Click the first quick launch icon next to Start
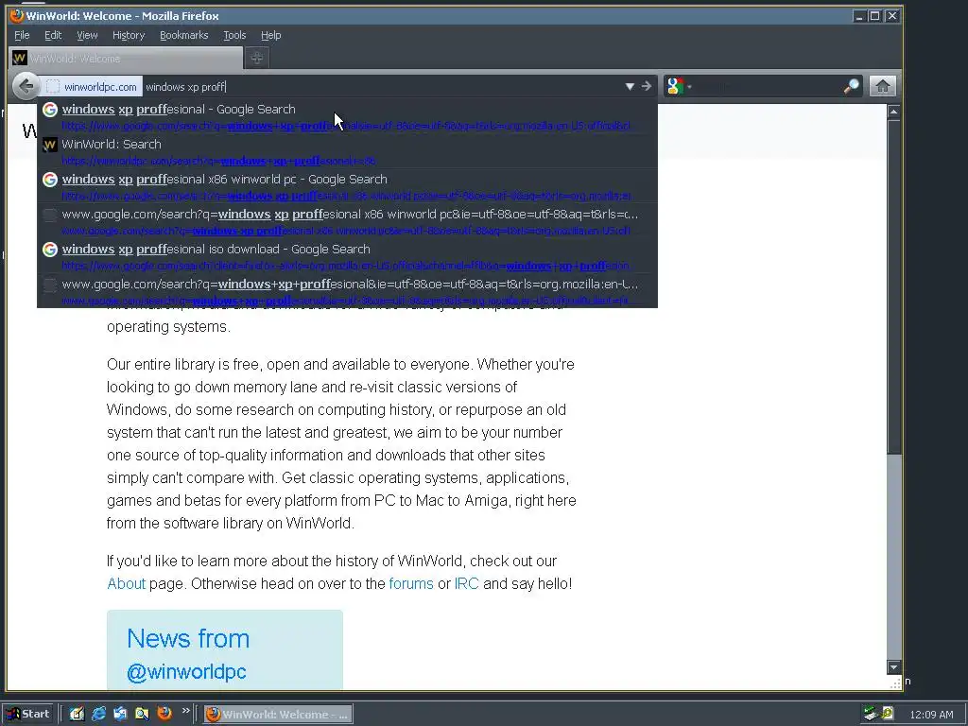The width and height of the screenshot is (968, 726). point(77,714)
